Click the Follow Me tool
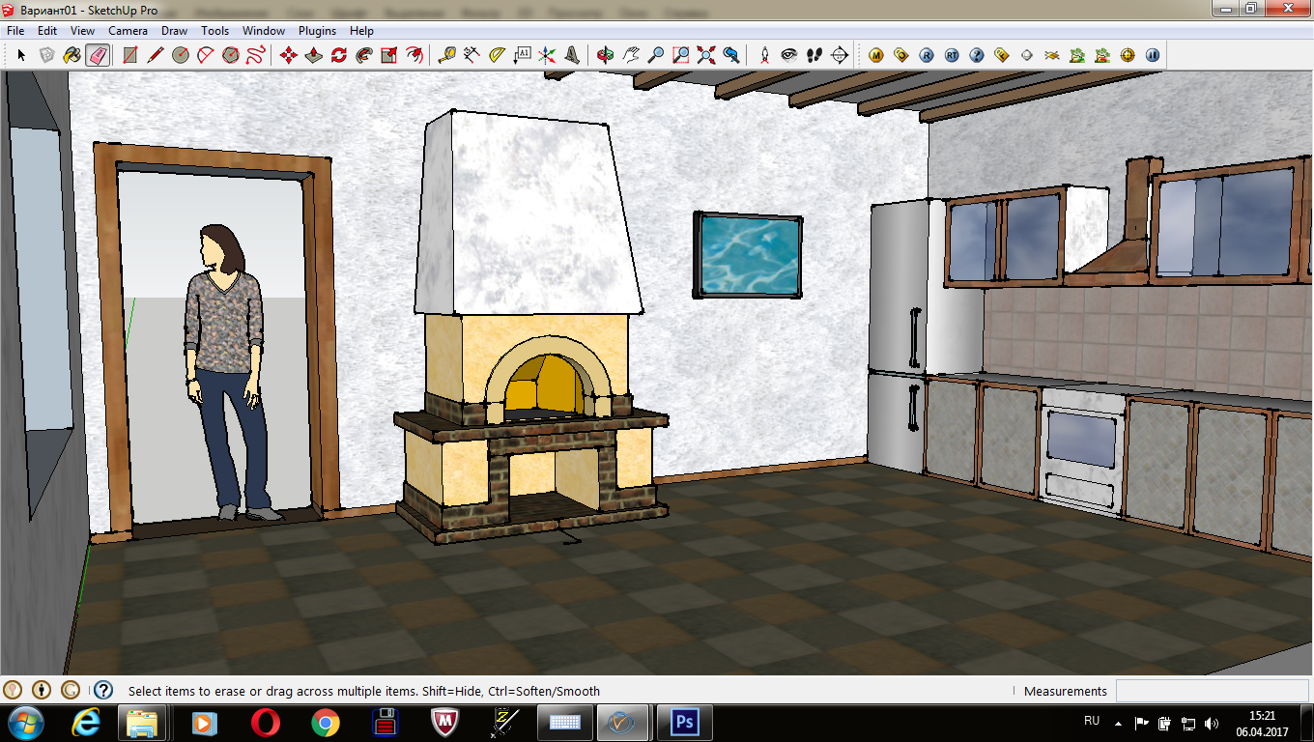 (x=363, y=55)
